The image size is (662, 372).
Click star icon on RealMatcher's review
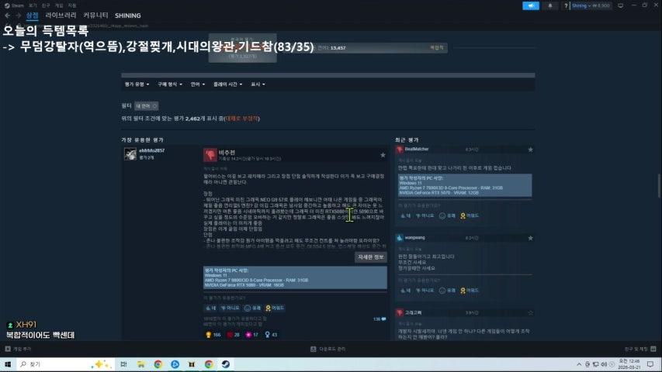pos(530,150)
